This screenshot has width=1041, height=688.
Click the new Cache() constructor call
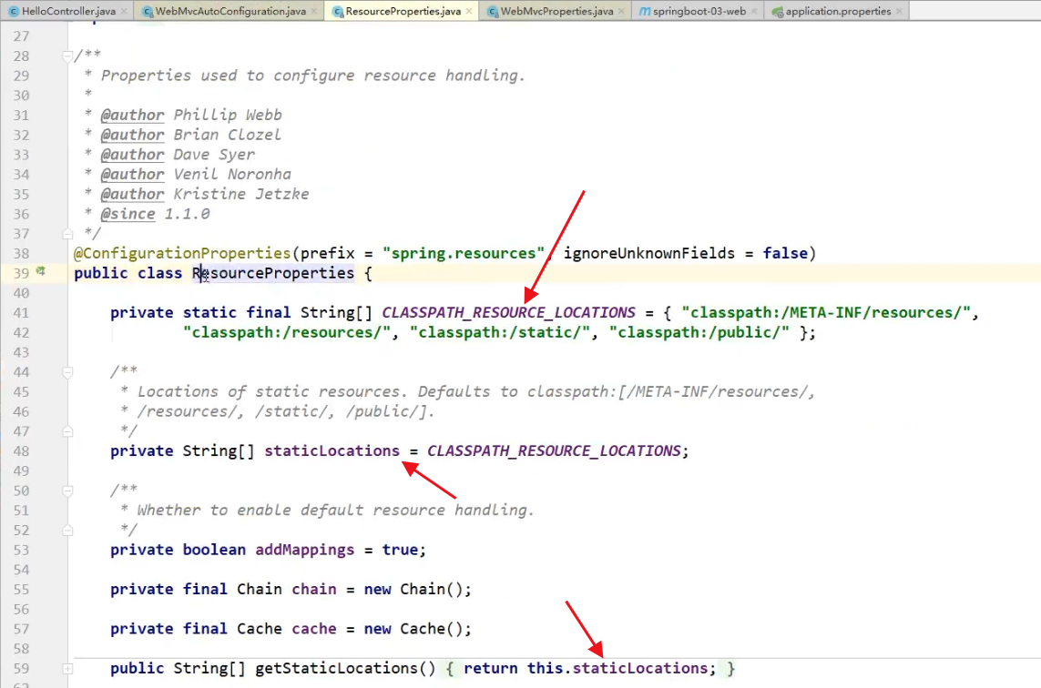click(413, 629)
